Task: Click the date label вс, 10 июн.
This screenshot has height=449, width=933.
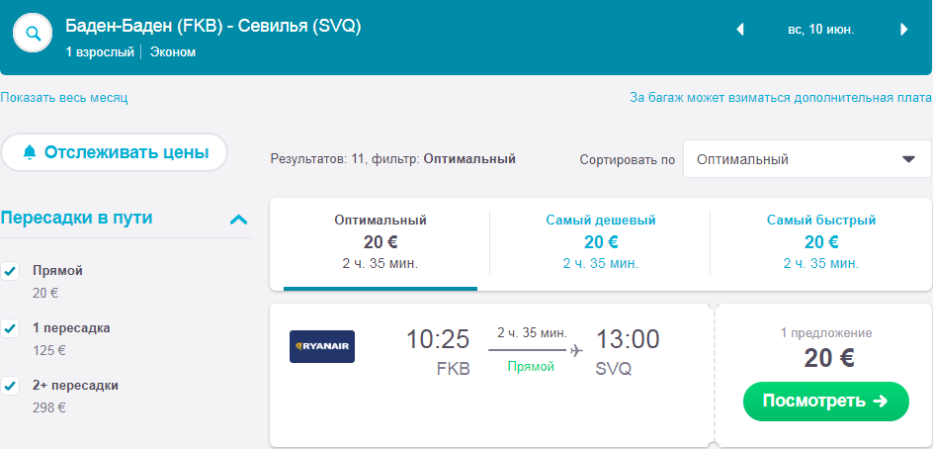Action: pyautogui.click(x=820, y=30)
